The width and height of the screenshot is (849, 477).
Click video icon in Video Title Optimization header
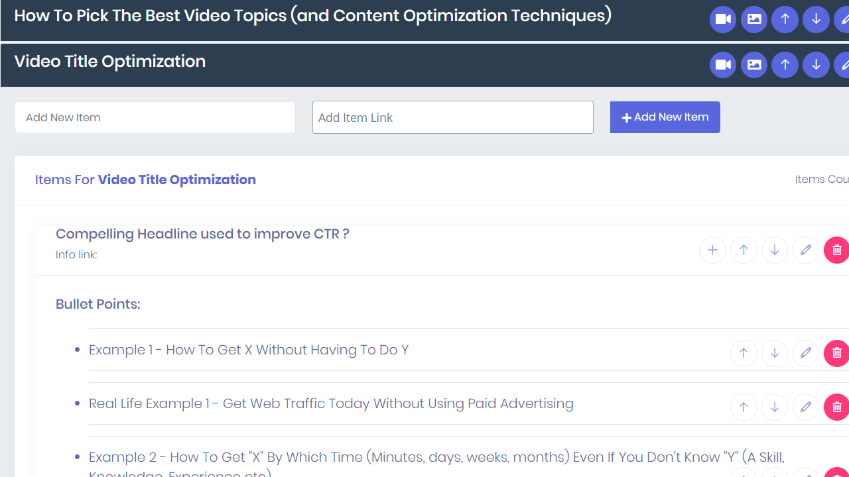click(723, 65)
